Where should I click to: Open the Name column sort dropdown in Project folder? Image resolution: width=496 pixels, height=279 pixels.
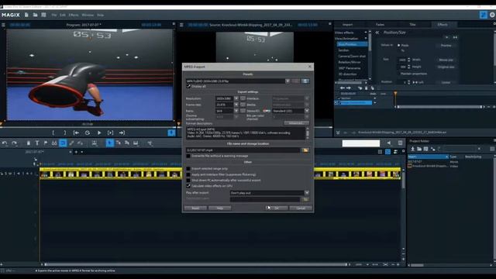point(446,157)
